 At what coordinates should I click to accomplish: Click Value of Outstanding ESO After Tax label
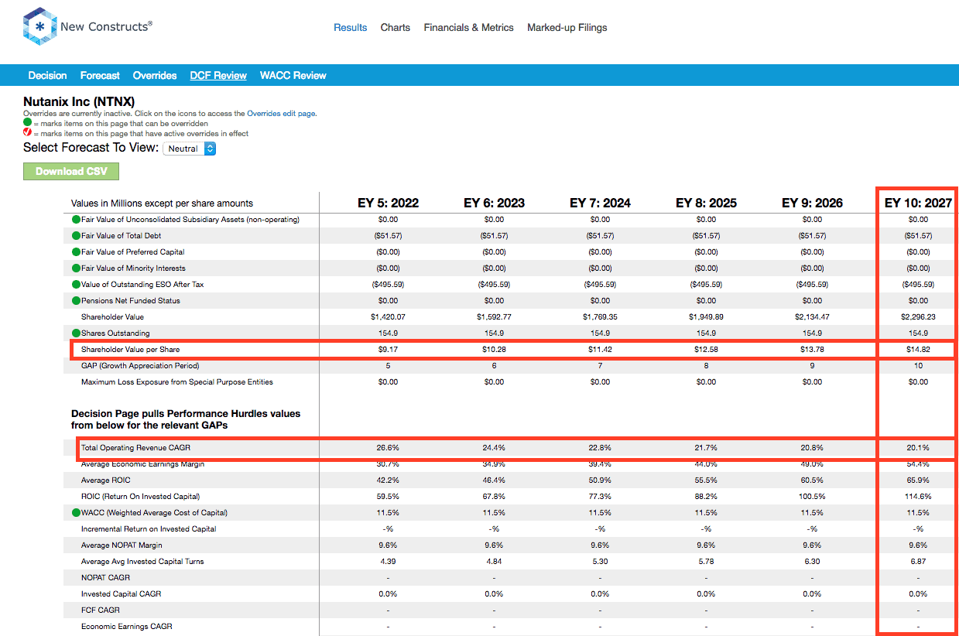coord(142,285)
